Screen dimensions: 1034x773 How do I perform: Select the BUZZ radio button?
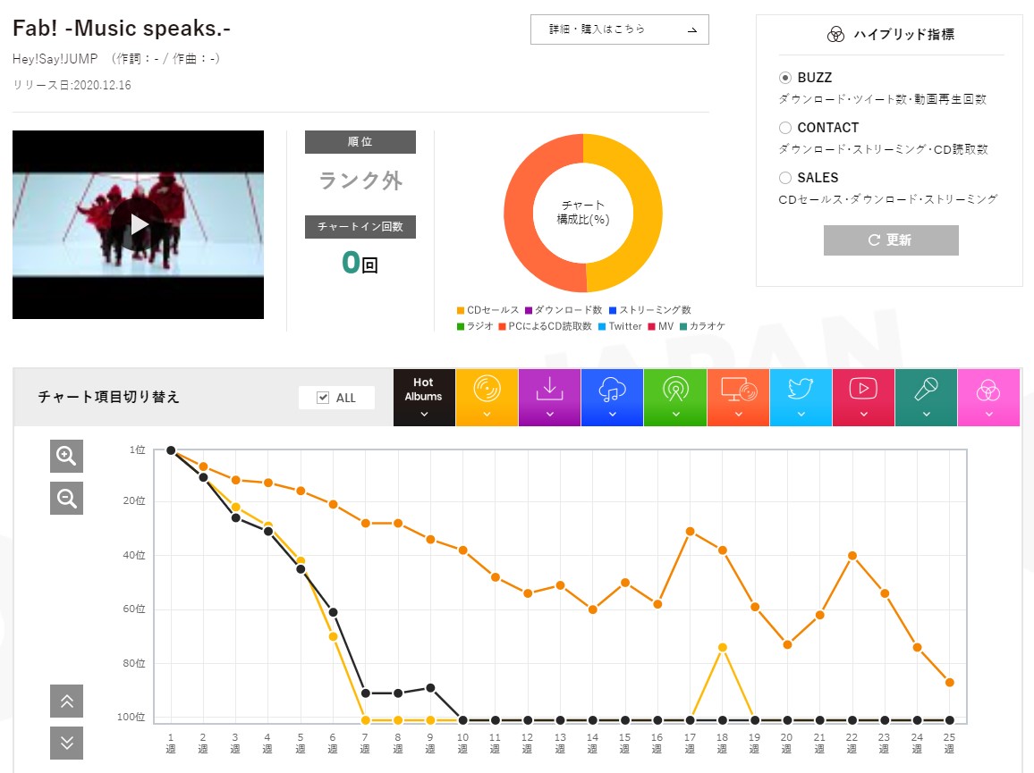[x=784, y=78]
